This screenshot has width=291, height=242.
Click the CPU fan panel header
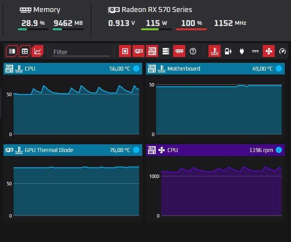point(215,150)
